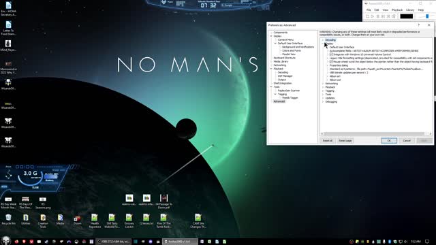Image resolution: width=436 pixels, height=245 pixels.
Task: Select the Utilities folder desktop icon
Action: click(26, 219)
